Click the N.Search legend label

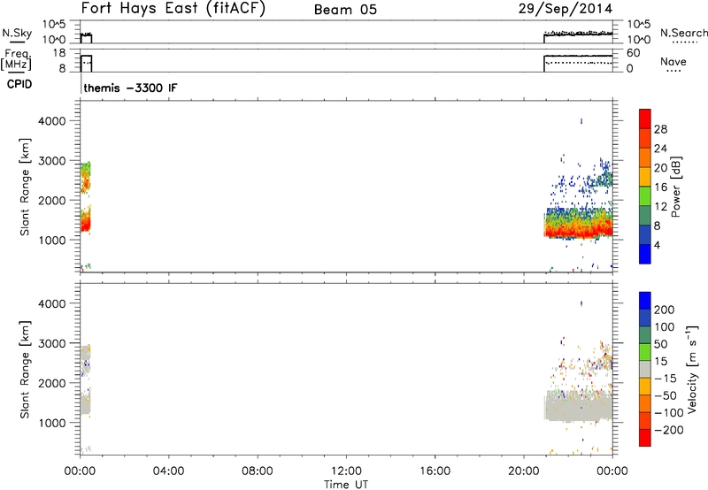tap(684, 33)
